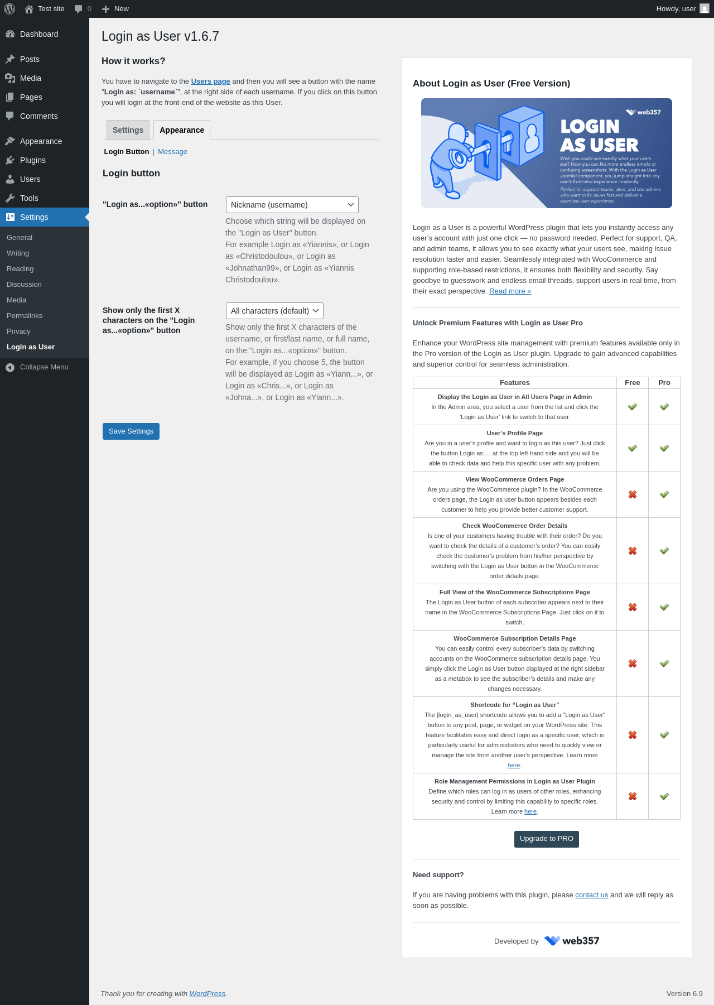Click the Save Settings button
The image size is (714, 1005).
[131, 431]
